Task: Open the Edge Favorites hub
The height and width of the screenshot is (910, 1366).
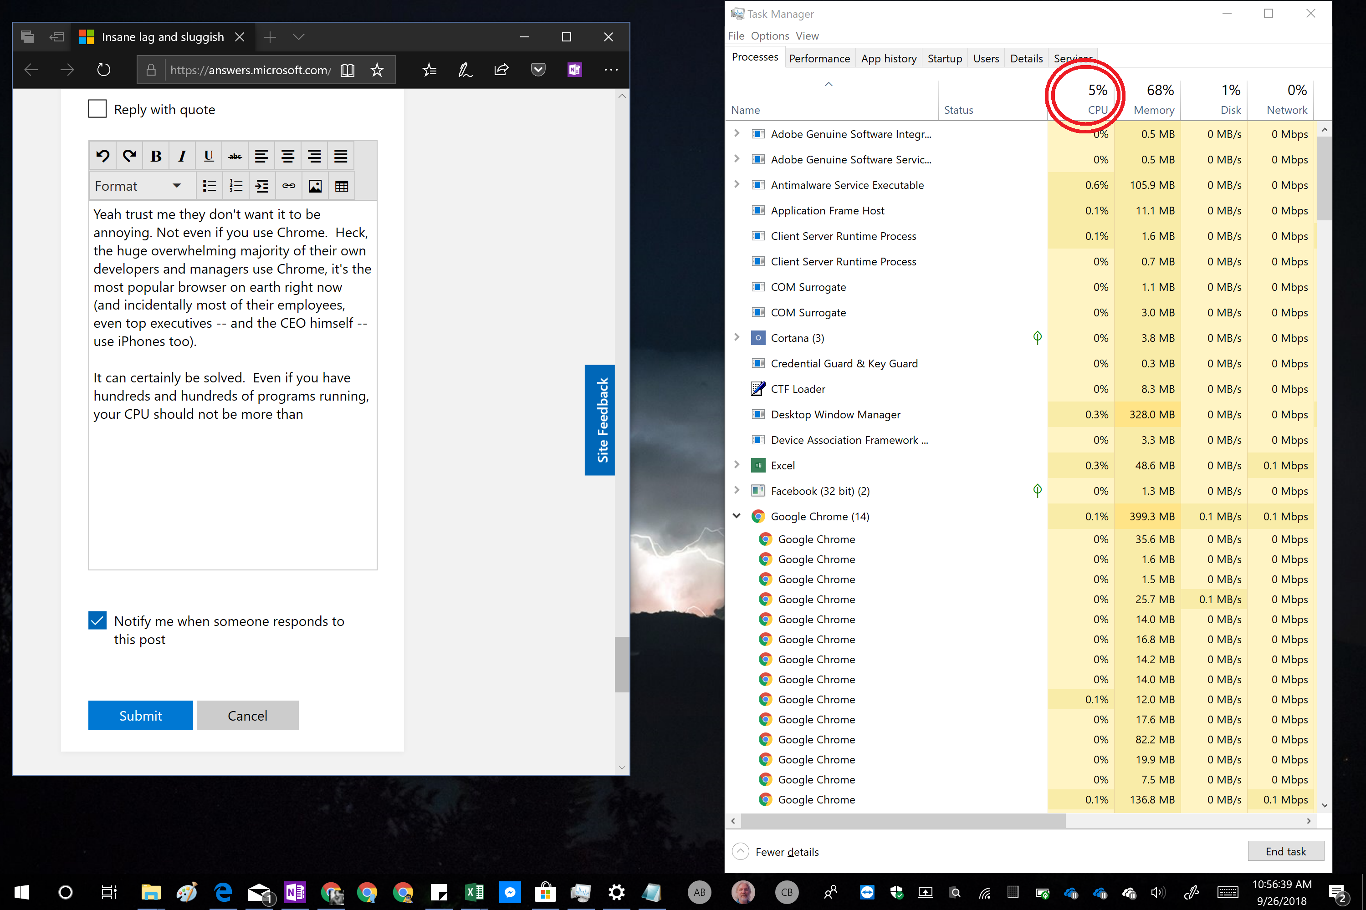Action: click(x=430, y=70)
